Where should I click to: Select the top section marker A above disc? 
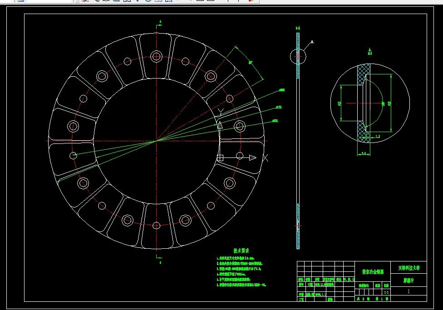coord(159,21)
